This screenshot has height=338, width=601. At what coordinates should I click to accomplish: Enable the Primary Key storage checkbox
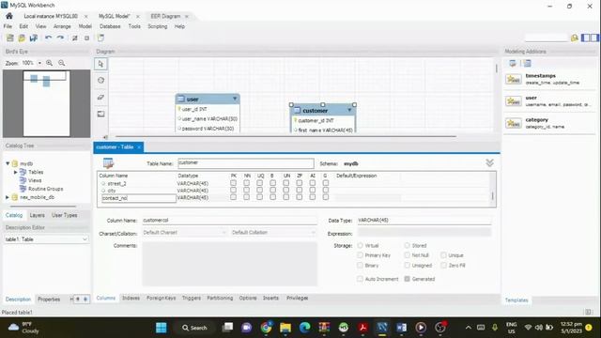[360, 255]
